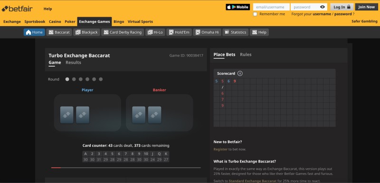Open the Blackjack game
This screenshot has width=380, height=183.
[87, 32]
